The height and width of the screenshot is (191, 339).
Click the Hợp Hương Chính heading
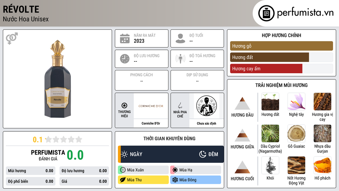281,35
